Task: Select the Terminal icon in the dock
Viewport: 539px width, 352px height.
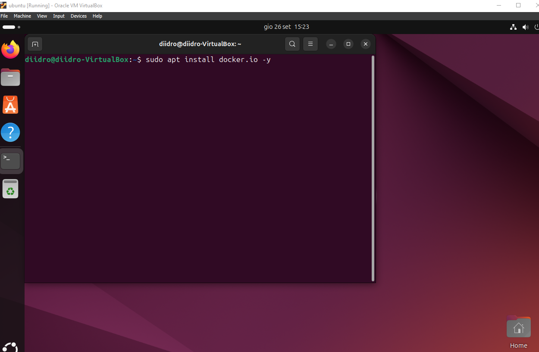Action: [10, 160]
